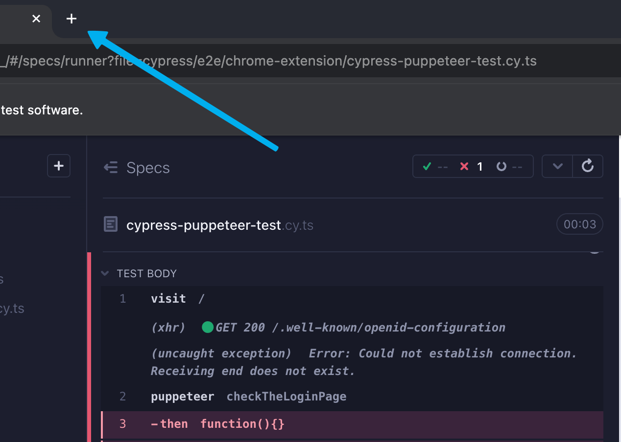Select the puppeteer checkTheLoginPage command
This screenshot has width=621, height=442.
[352, 397]
